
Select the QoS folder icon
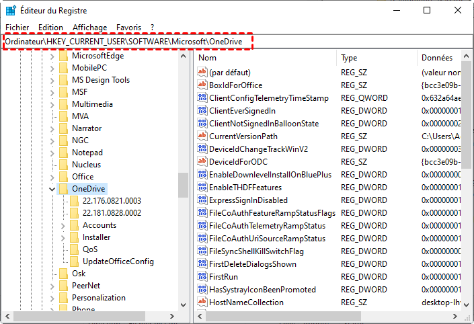(x=75, y=249)
